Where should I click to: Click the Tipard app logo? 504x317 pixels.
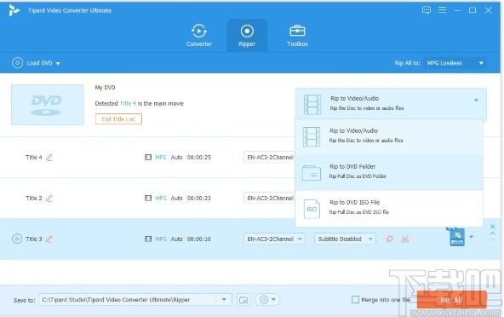point(14,10)
